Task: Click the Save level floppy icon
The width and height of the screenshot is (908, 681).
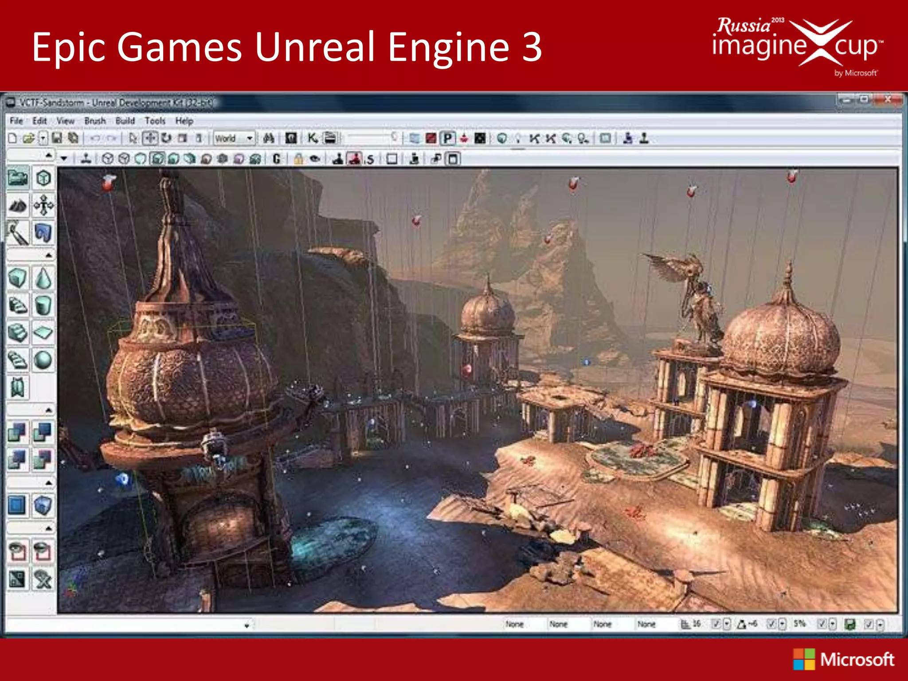Action: coord(57,138)
